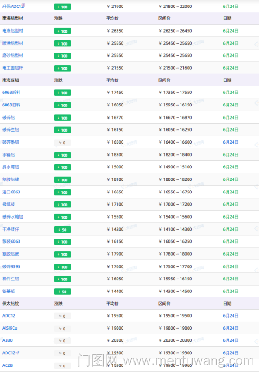259x372 pixels.
Task: Select the 破碎9395 item link
Action: [11, 266]
